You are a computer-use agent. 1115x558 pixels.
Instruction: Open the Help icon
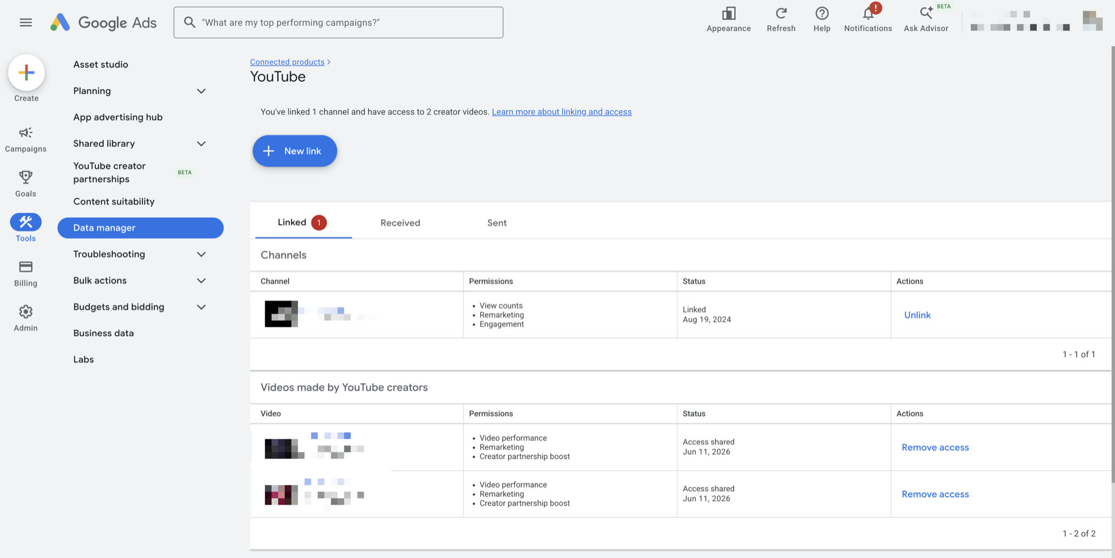[822, 13]
